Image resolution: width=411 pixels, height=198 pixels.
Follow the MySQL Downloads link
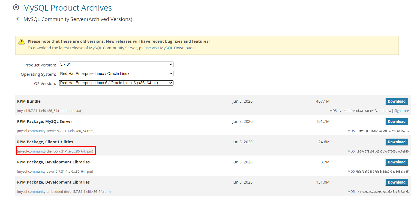[177, 48]
